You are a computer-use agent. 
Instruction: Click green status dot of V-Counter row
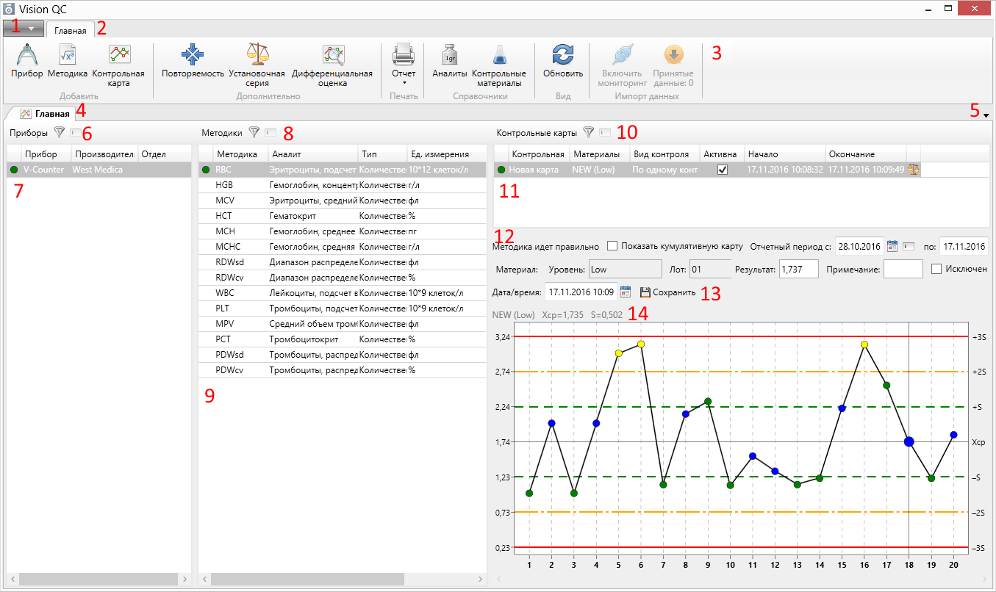coord(14,170)
